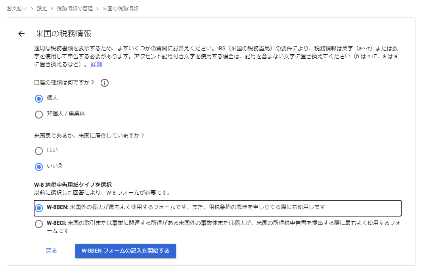Click W-8BEN フォームの記入を開始する button
This screenshot has width=423, height=272.
point(125,251)
